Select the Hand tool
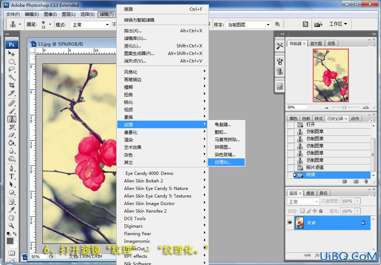The height and width of the screenshot is (265, 381). [12, 218]
